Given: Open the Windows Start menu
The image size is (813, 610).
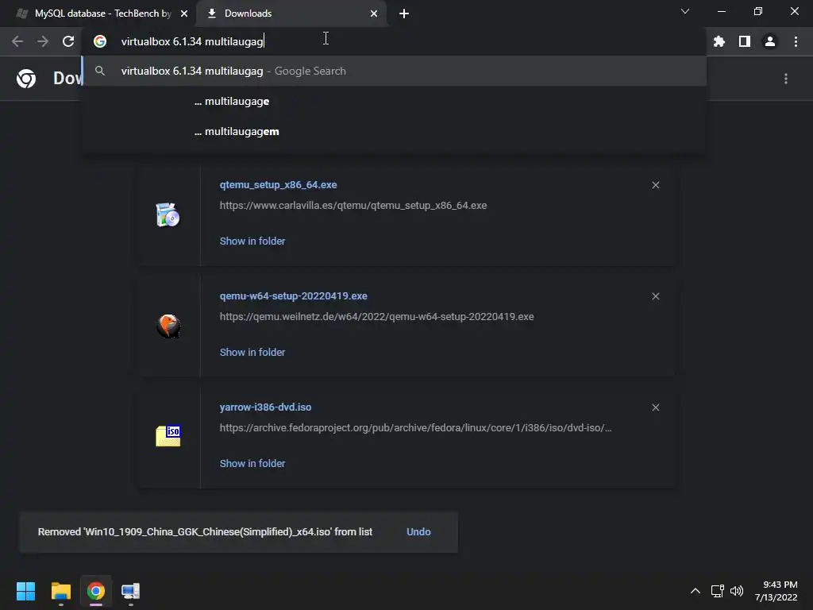Looking at the screenshot, I should [25, 591].
